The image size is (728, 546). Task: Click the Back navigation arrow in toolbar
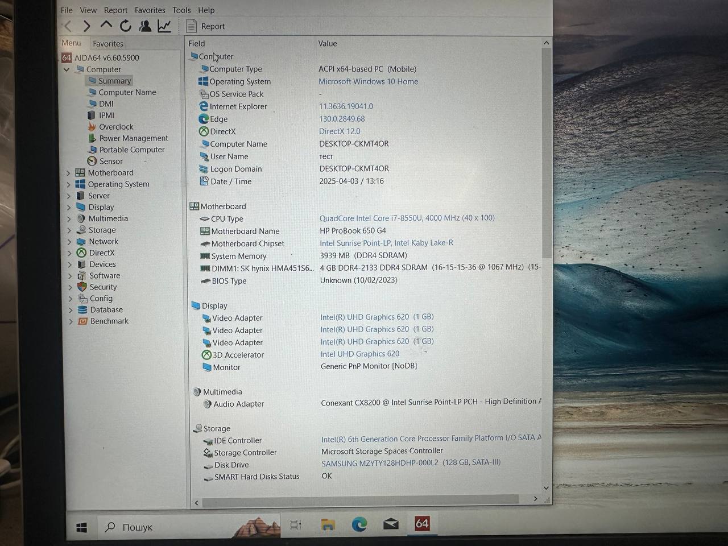(x=68, y=26)
